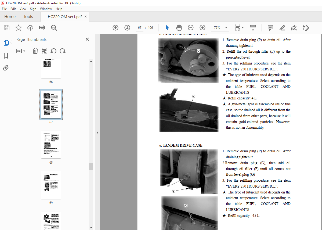The image size is (322, 230).
Task: Select the page 67 thumbnail
Action: click(x=51, y=105)
